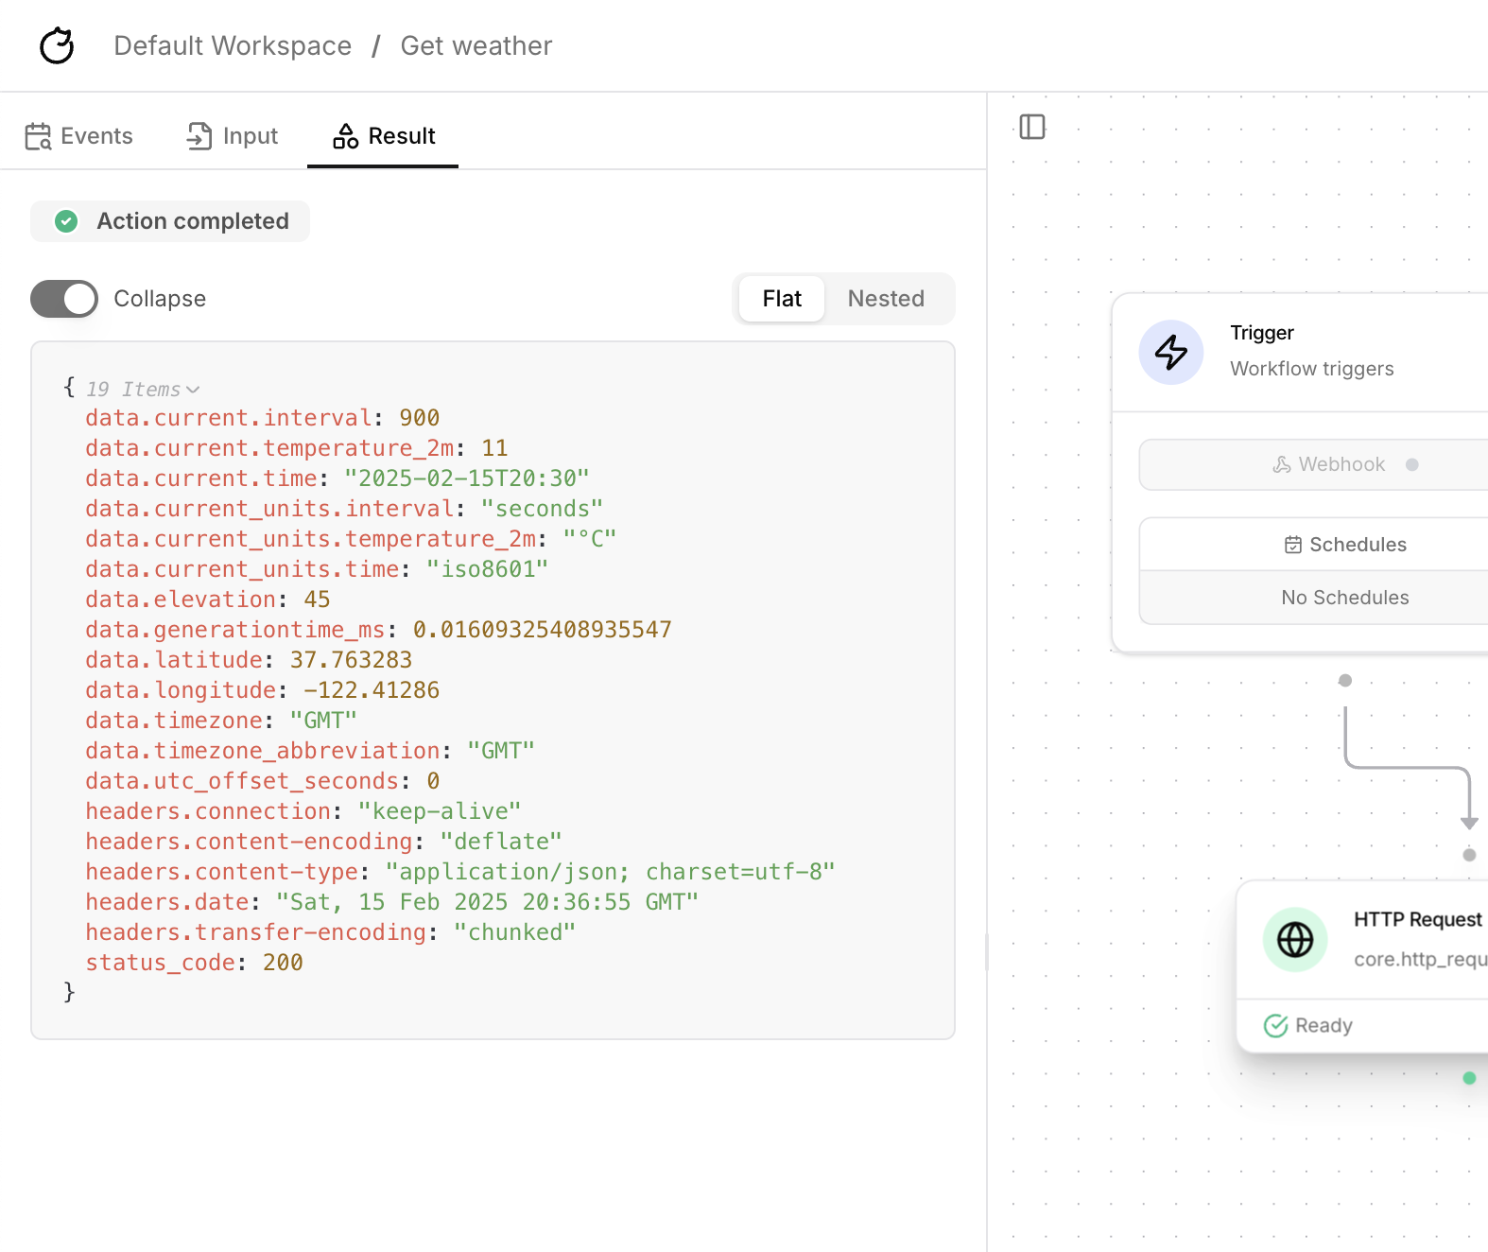This screenshot has height=1252, width=1488.
Task: Click the data.current_units.time "iso8601" value
Action: click(x=487, y=569)
